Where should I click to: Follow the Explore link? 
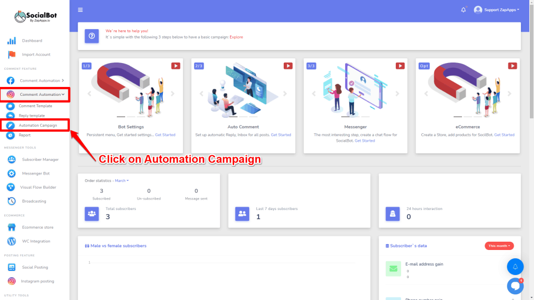pos(236,37)
